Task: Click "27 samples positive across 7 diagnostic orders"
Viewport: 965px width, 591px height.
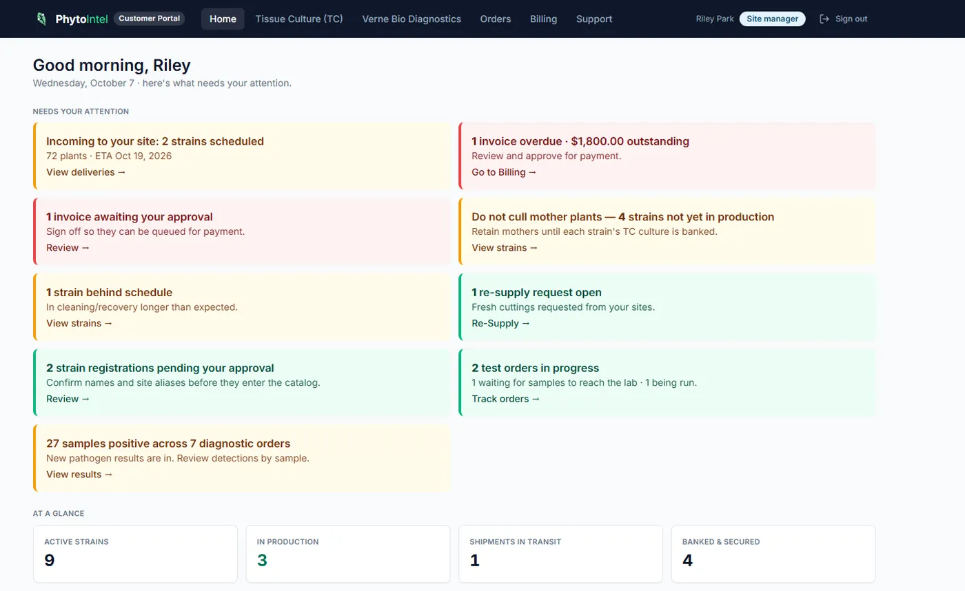Action: (168, 444)
